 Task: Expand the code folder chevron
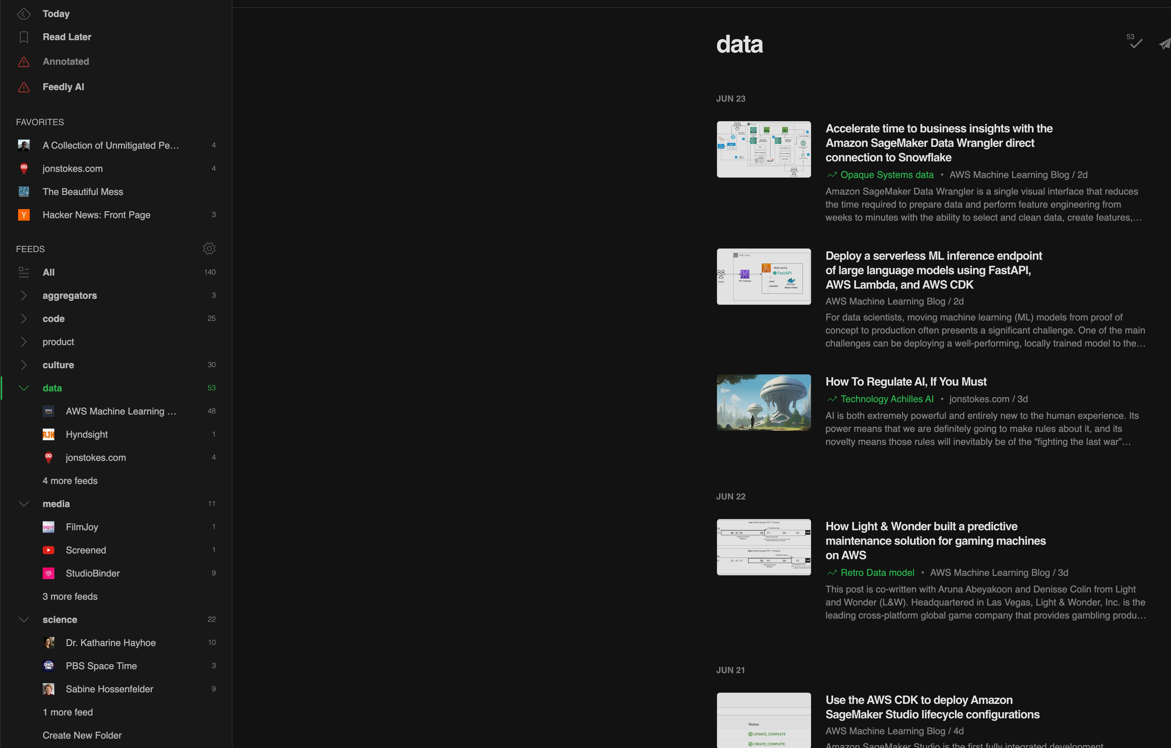[24, 319]
